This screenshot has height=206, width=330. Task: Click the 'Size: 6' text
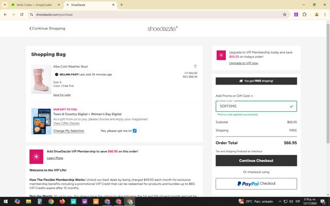click(57, 82)
